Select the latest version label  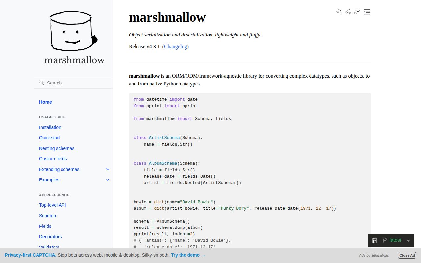395,240
